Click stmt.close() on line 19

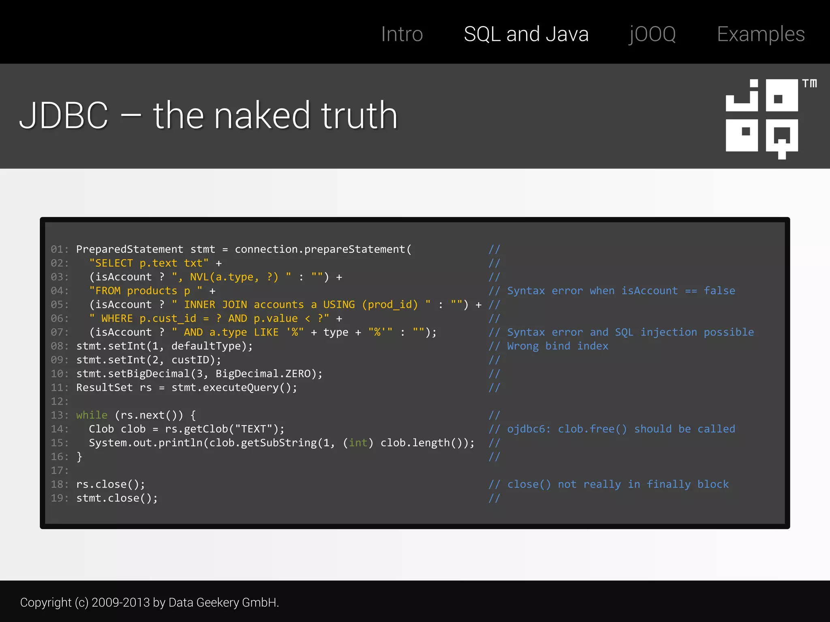117,498
